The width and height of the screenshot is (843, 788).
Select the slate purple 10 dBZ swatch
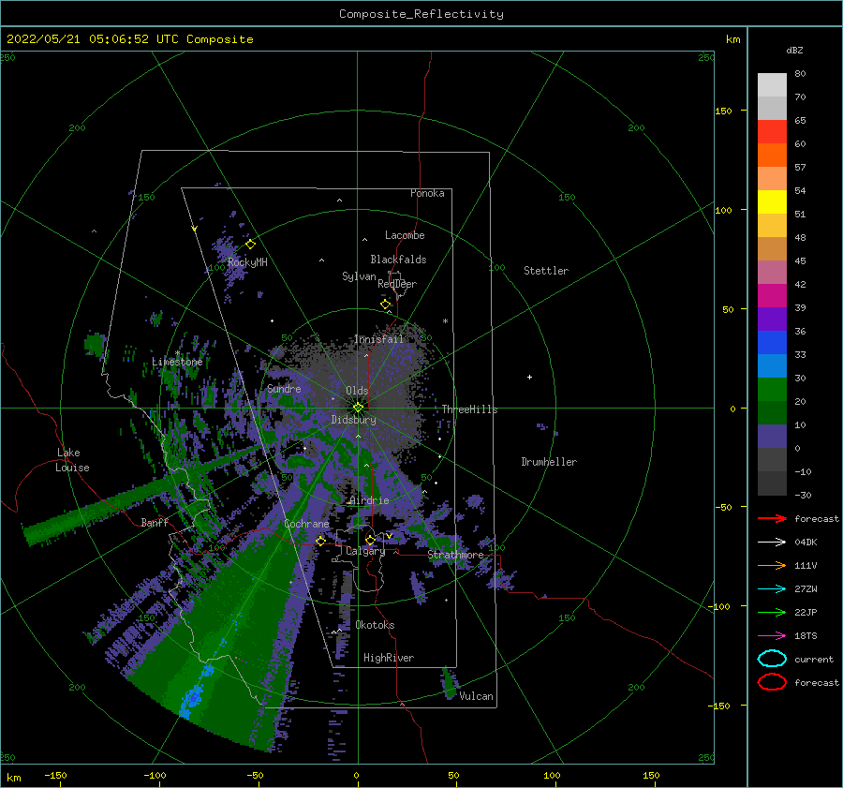tap(772, 437)
